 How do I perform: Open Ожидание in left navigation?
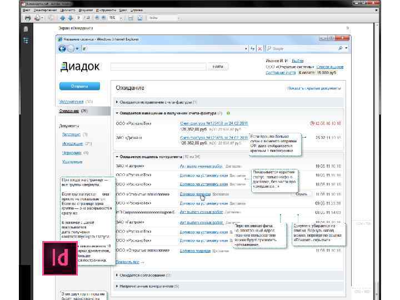(69, 111)
